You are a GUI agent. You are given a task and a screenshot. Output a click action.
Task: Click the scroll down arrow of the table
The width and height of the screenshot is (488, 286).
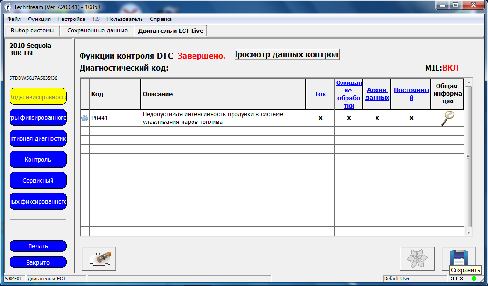[468, 232]
